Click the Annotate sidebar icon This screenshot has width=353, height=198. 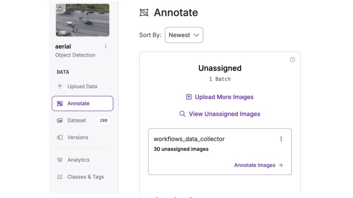[x=60, y=103]
